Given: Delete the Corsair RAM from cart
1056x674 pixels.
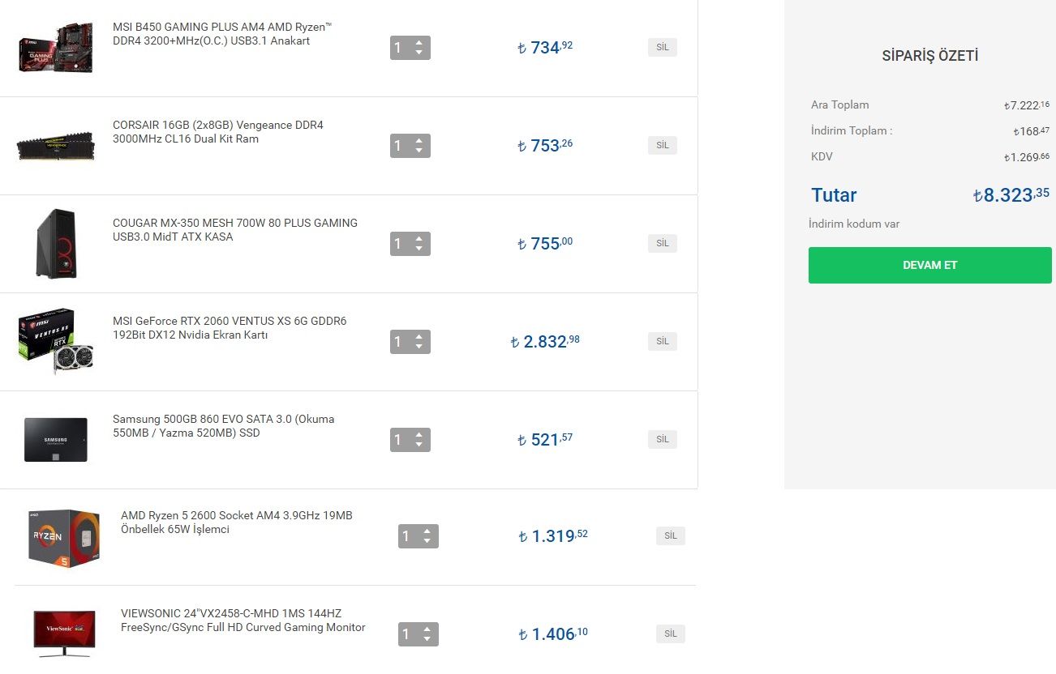Looking at the screenshot, I should pos(663,145).
